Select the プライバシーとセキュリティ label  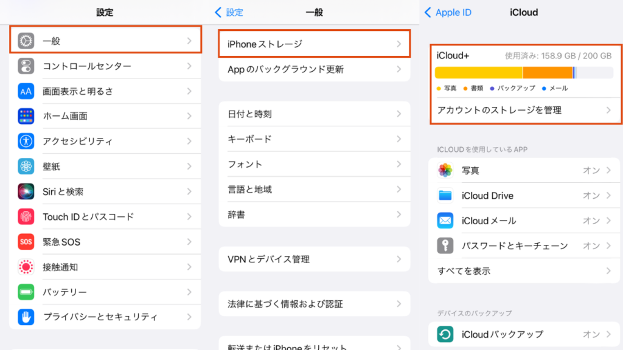pyautogui.click(x=100, y=317)
